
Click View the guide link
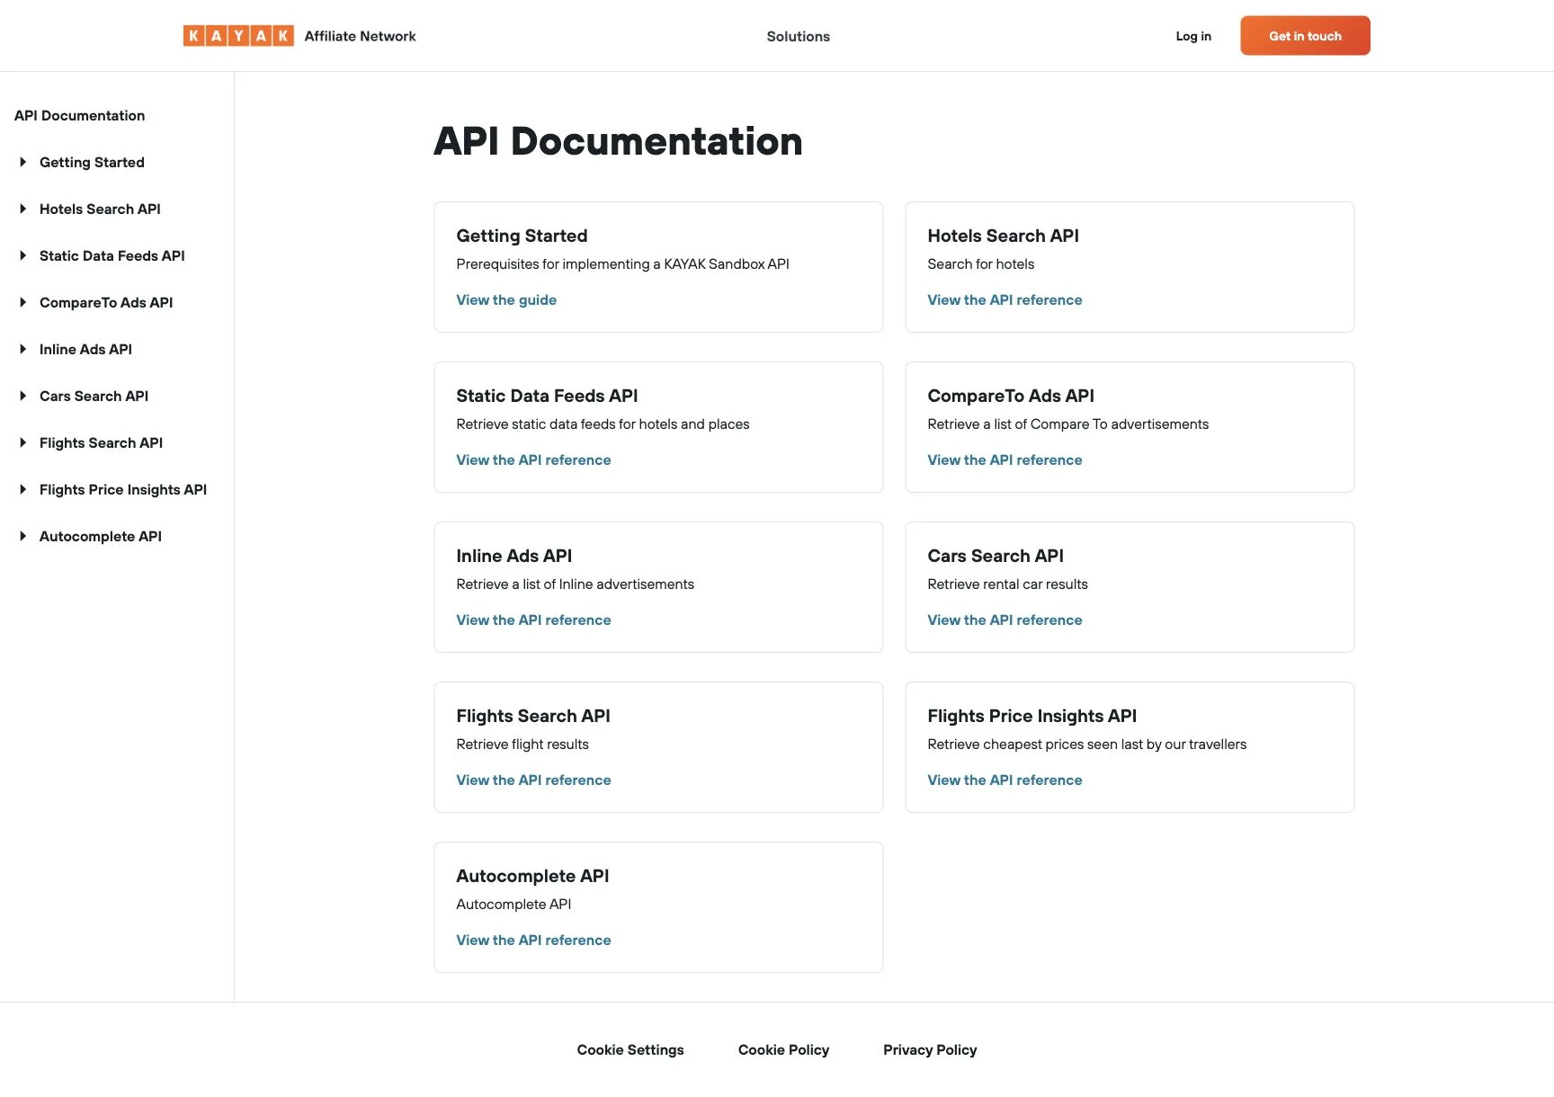506,299
